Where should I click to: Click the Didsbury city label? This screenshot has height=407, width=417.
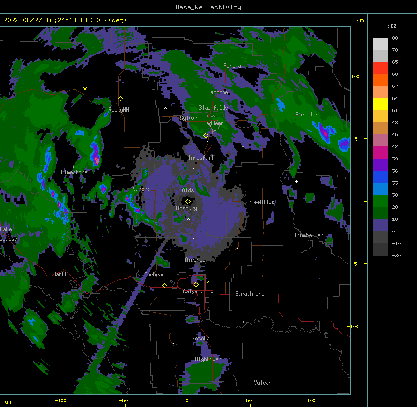pyautogui.click(x=186, y=208)
